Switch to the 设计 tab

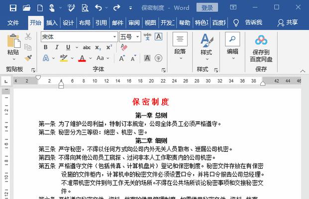(68, 23)
